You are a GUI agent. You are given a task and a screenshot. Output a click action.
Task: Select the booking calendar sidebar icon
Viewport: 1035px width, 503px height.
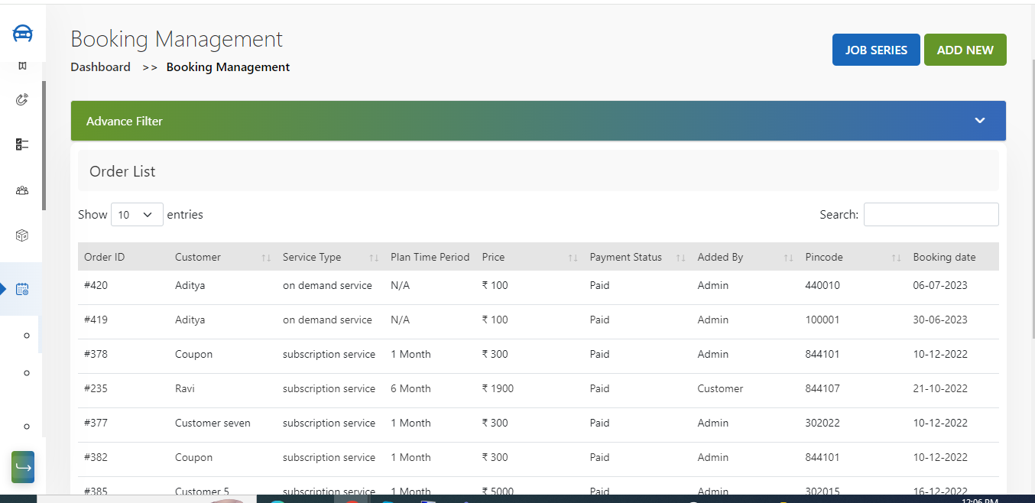tap(22, 289)
